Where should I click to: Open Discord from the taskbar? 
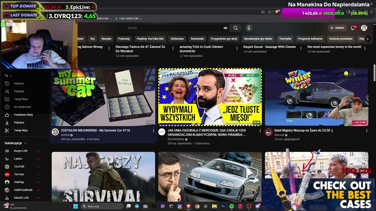click(x=258, y=206)
